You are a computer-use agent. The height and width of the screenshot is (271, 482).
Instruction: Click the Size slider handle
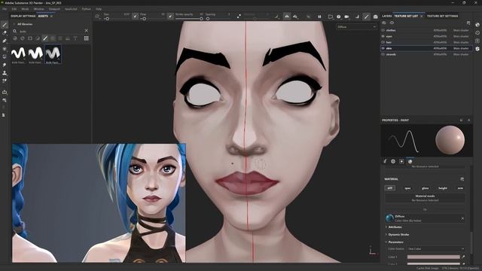coord(107,19)
